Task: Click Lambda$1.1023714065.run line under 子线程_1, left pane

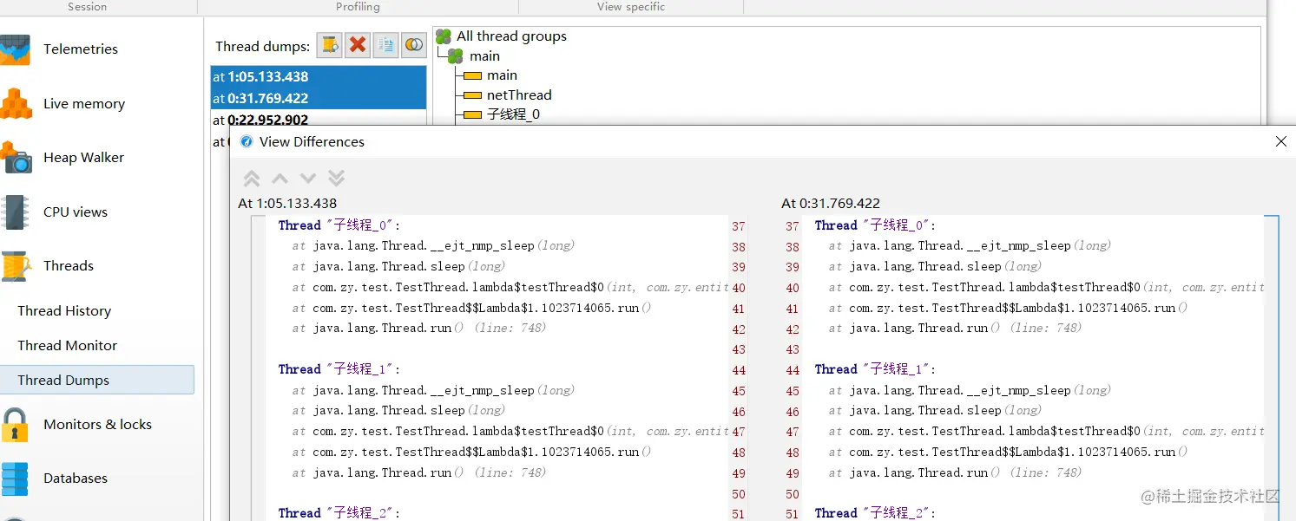Action: [x=471, y=453]
